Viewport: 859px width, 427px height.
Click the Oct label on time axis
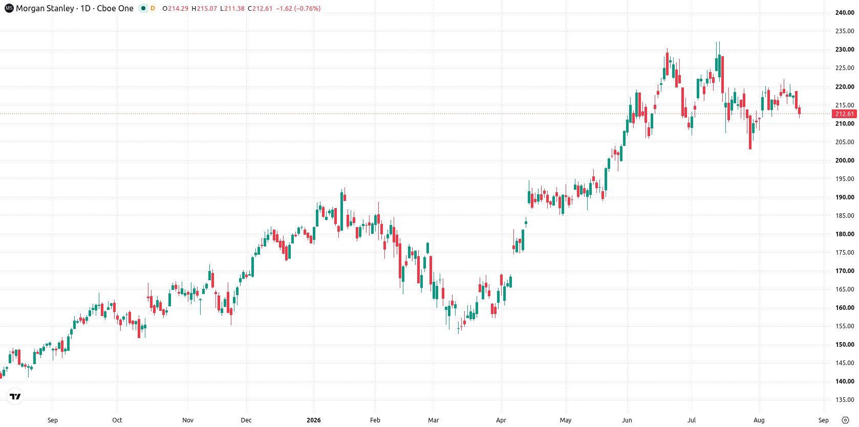[117, 420]
